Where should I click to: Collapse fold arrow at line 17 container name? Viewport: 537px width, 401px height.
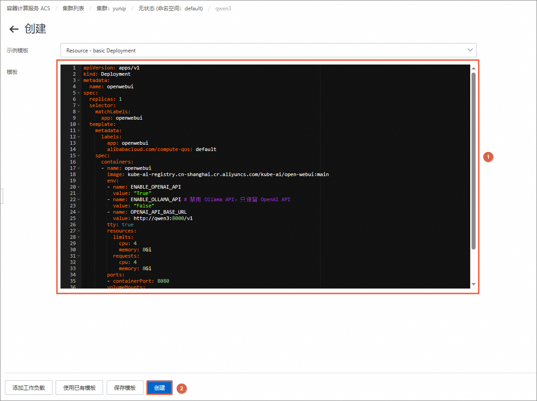[x=79, y=168]
